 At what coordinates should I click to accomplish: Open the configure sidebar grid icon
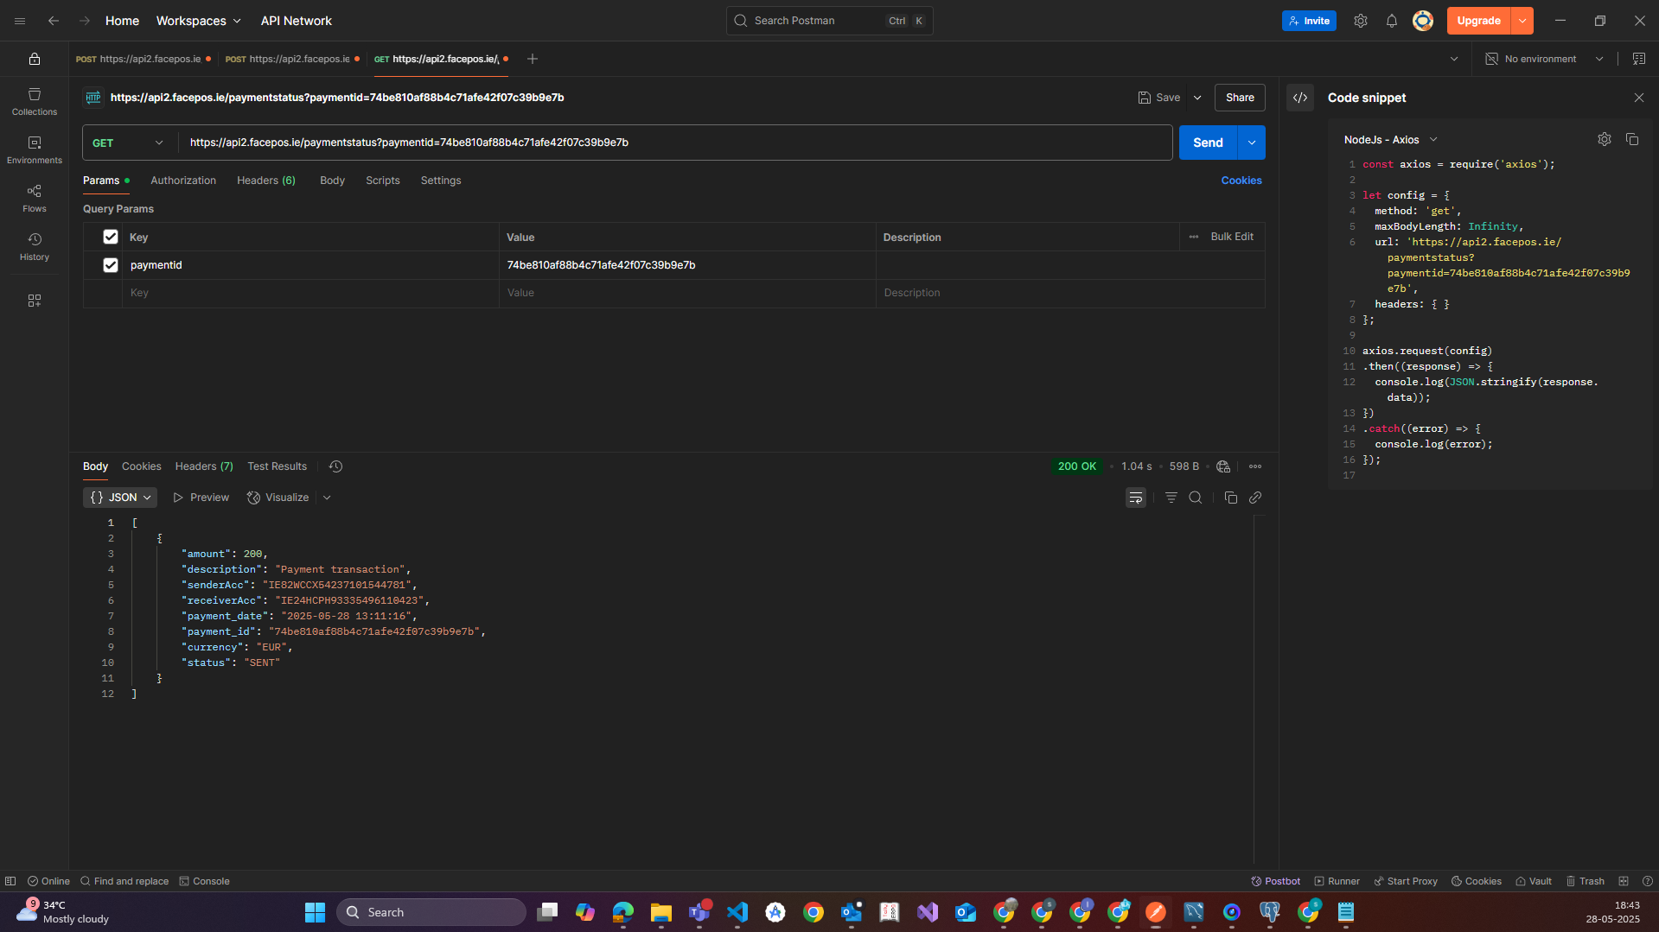pyautogui.click(x=35, y=301)
